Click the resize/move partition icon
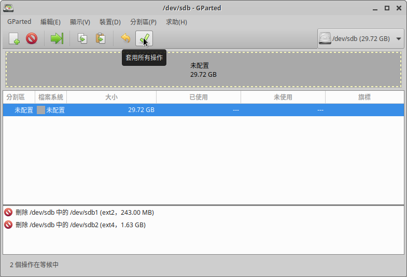The image size is (407, 277). (x=56, y=38)
